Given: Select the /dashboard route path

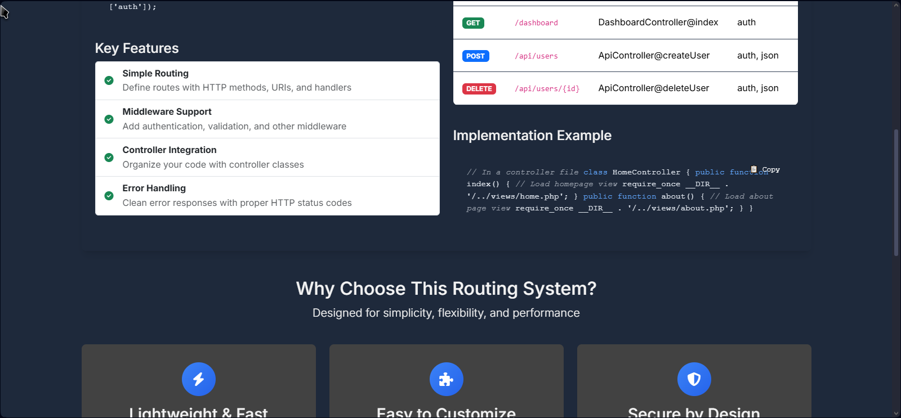Looking at the screenshot, I should (x=536, y=23).
